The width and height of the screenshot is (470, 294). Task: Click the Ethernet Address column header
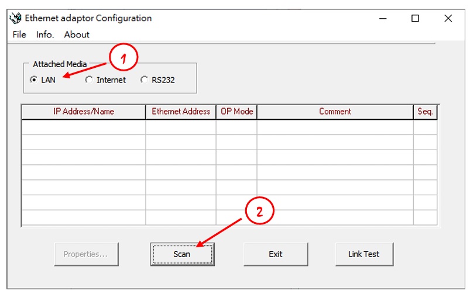click(x=181, y=112)
